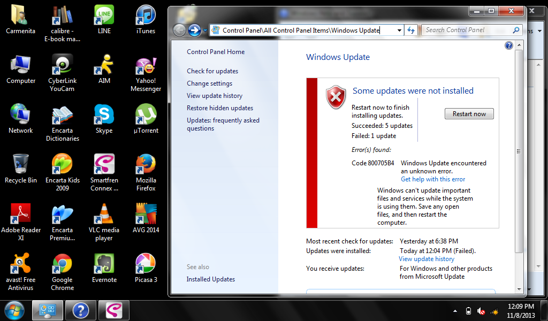Screen dimensions: 548x321
Task: Click the scroll up arrow in Windows Update
Action: (519, 45)
